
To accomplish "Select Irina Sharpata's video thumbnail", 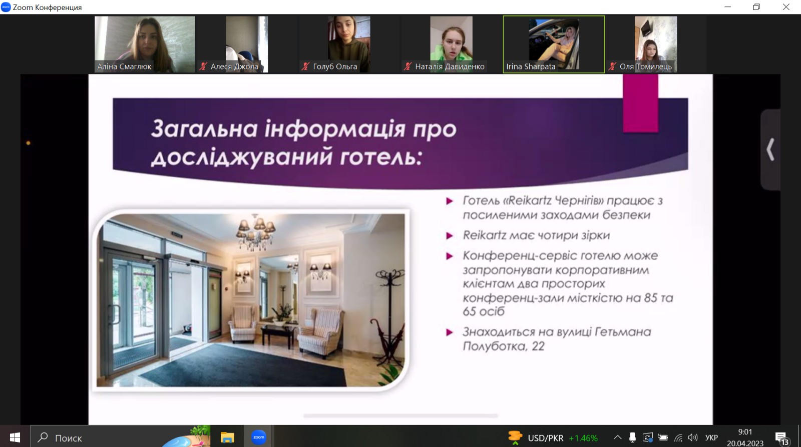I will pos(553,44).
